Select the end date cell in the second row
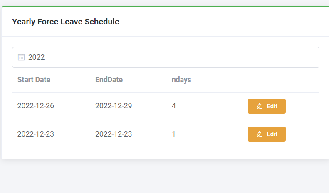The height and width of the screenshot is (193, 329). pyautogui.click(x=114, y=134)
